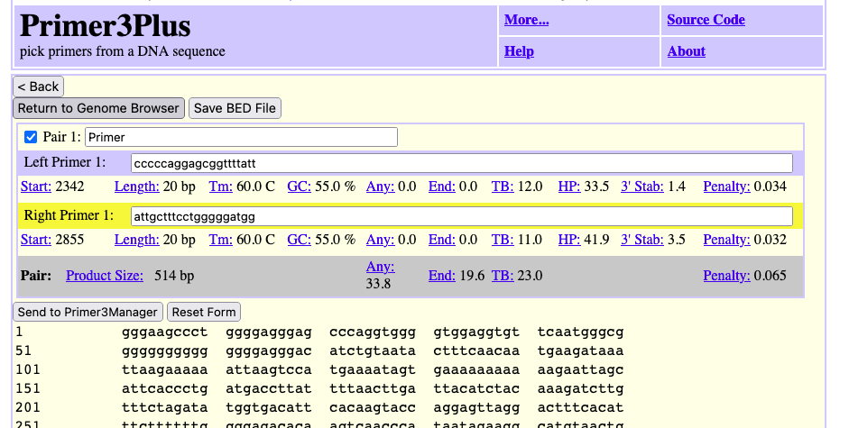Click sequence block attcaccctg

pyautogui.click(x=164, y=389)
